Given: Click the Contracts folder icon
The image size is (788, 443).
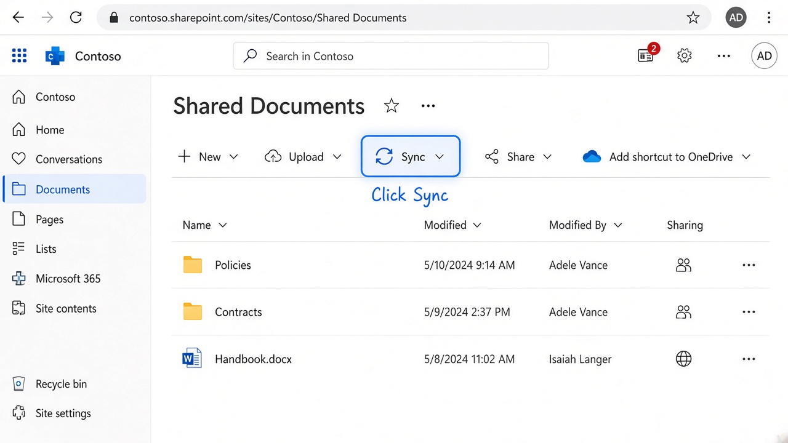Looking at the screenshot, I should (x=193, y=312).
